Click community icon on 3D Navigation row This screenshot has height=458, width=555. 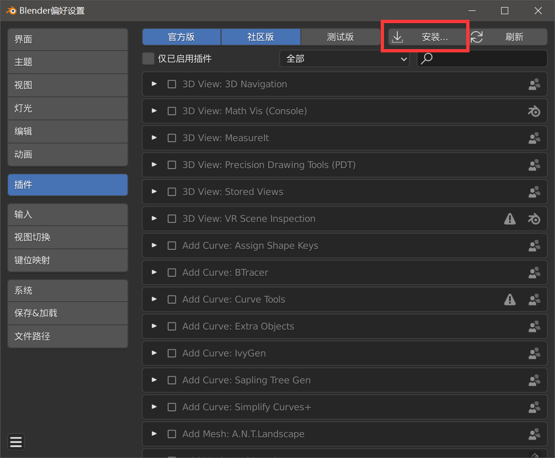(x=534, y=84)
